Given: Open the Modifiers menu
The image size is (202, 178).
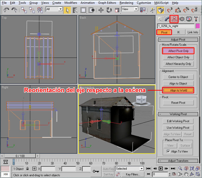Looking at the screenshot, I should tap(70, 3).
